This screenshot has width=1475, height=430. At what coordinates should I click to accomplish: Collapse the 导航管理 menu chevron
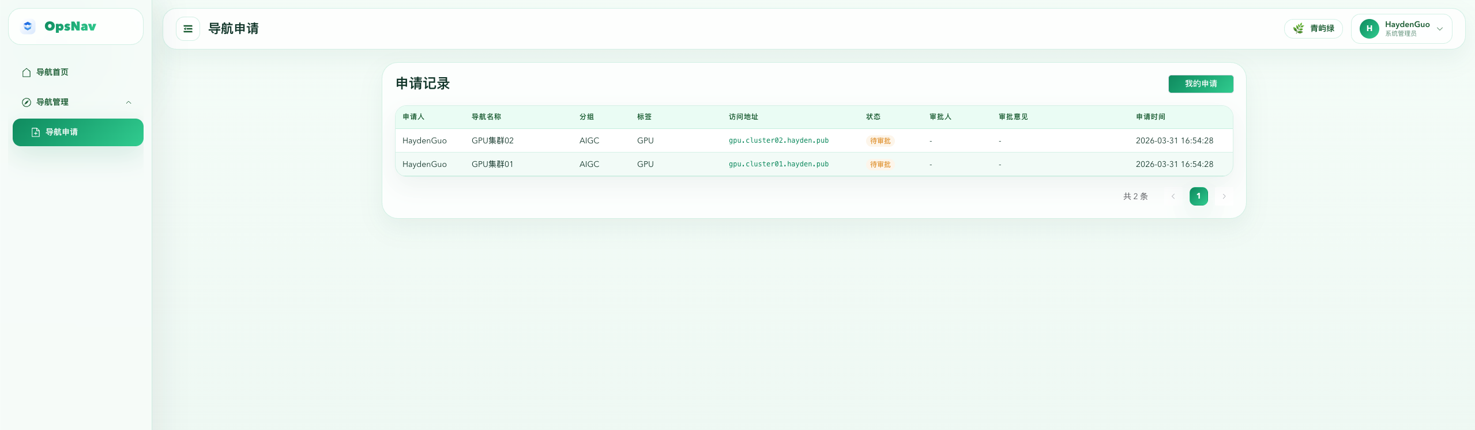pos(129,102)
